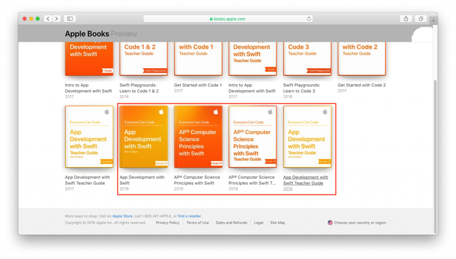This screenshot has width=456, height=259.
Task: Follow the find a reseller link
Action: click(189, 216)
